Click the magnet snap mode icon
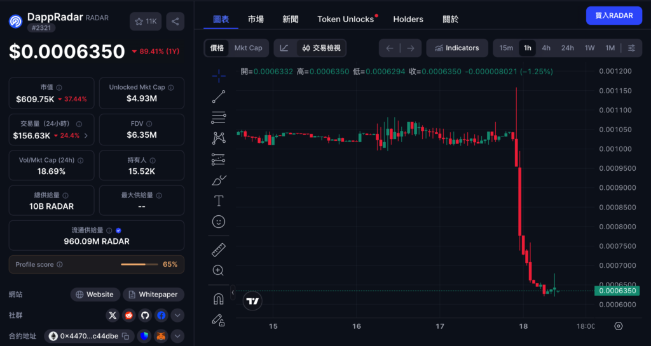 pos(218,298)
